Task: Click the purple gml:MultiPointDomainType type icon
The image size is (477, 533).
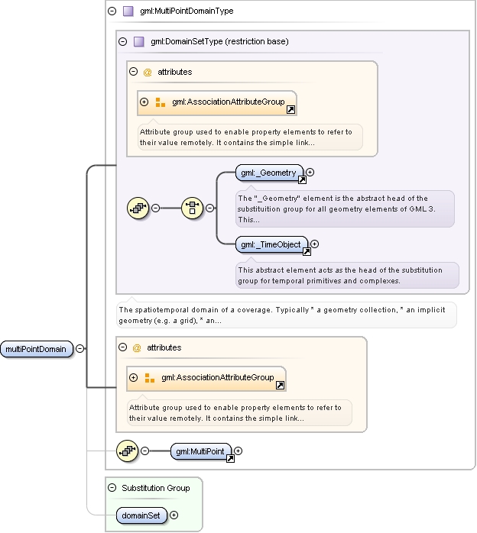Action: click(128, 11)
